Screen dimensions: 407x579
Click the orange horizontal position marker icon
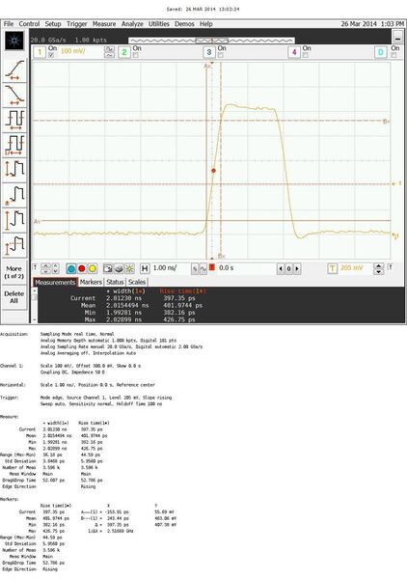(212, 267)
